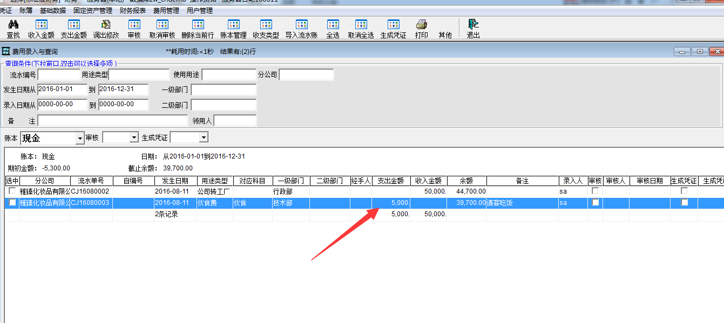Click the 退出 exit icon

tap(473, 25)
